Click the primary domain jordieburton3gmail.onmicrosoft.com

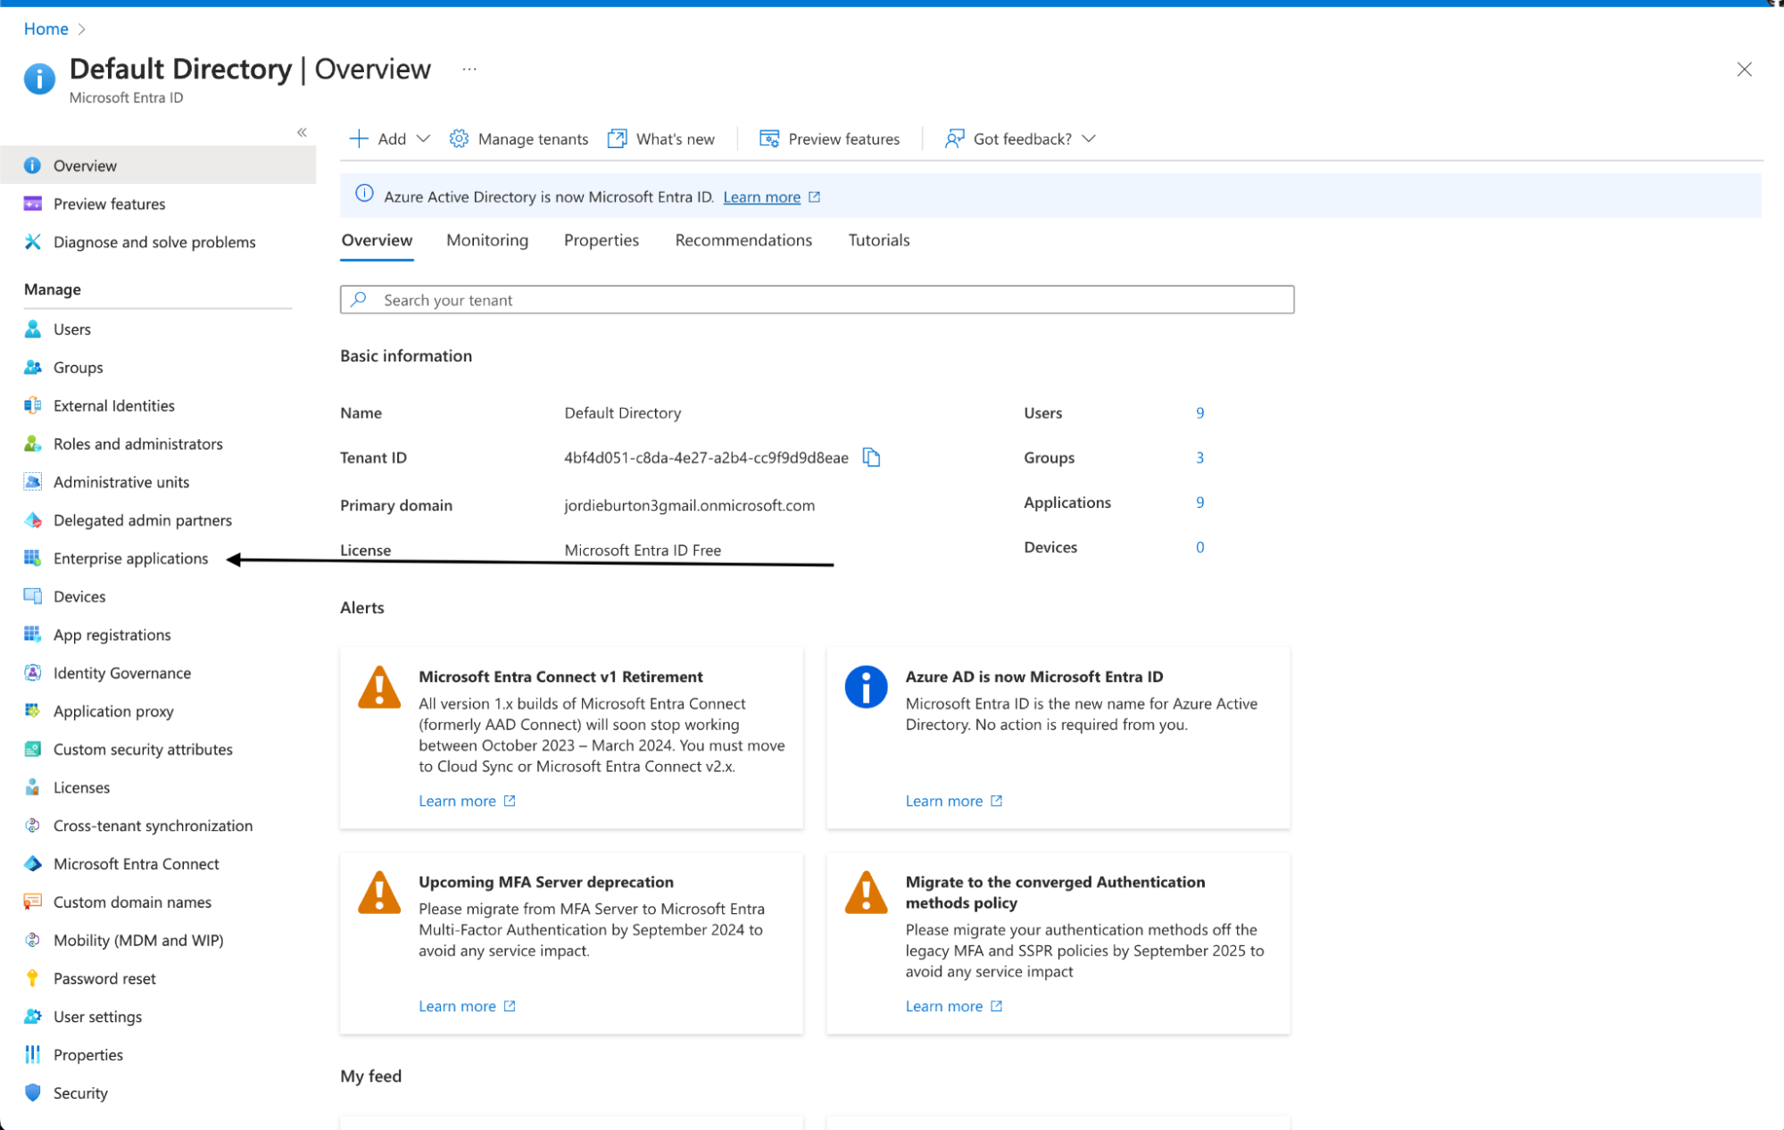689,505
